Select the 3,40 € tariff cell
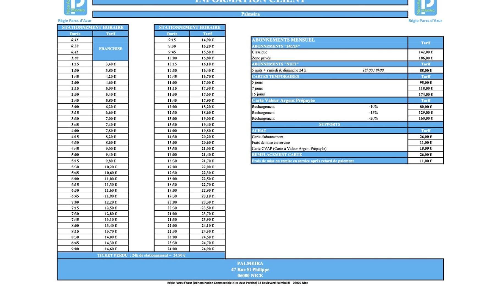 111,64
